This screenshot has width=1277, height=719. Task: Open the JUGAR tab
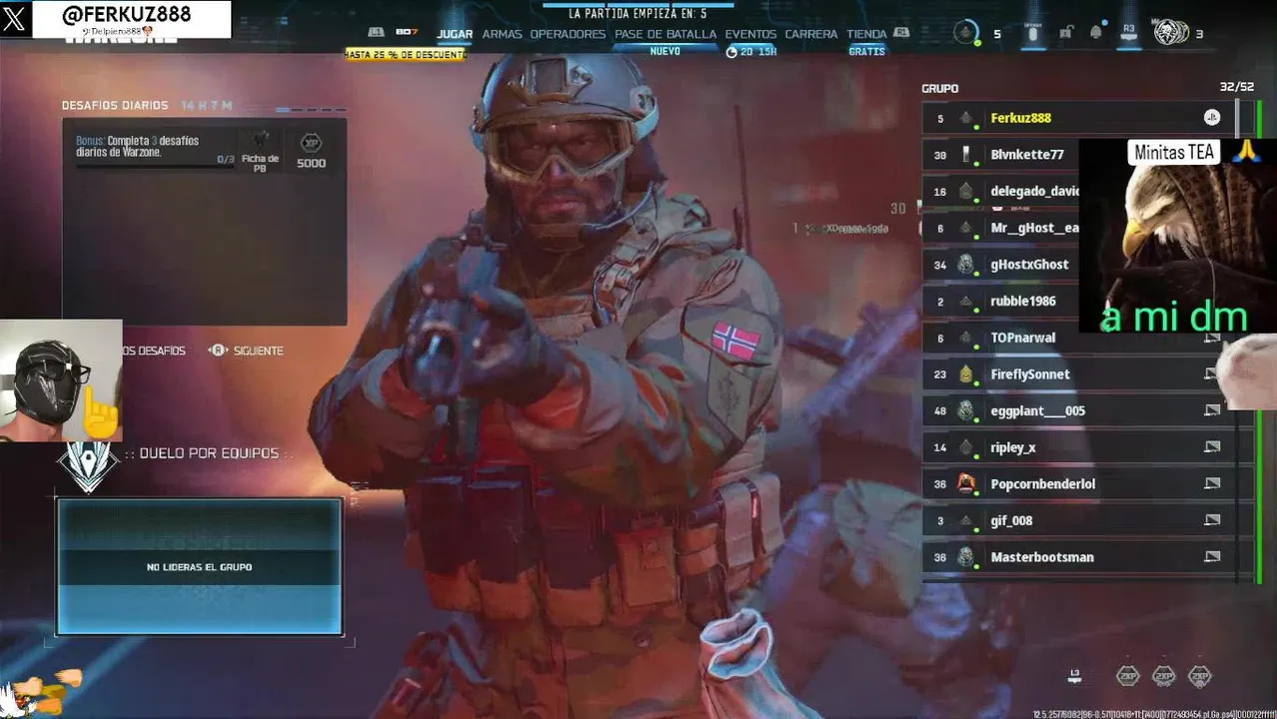[455, 34]
